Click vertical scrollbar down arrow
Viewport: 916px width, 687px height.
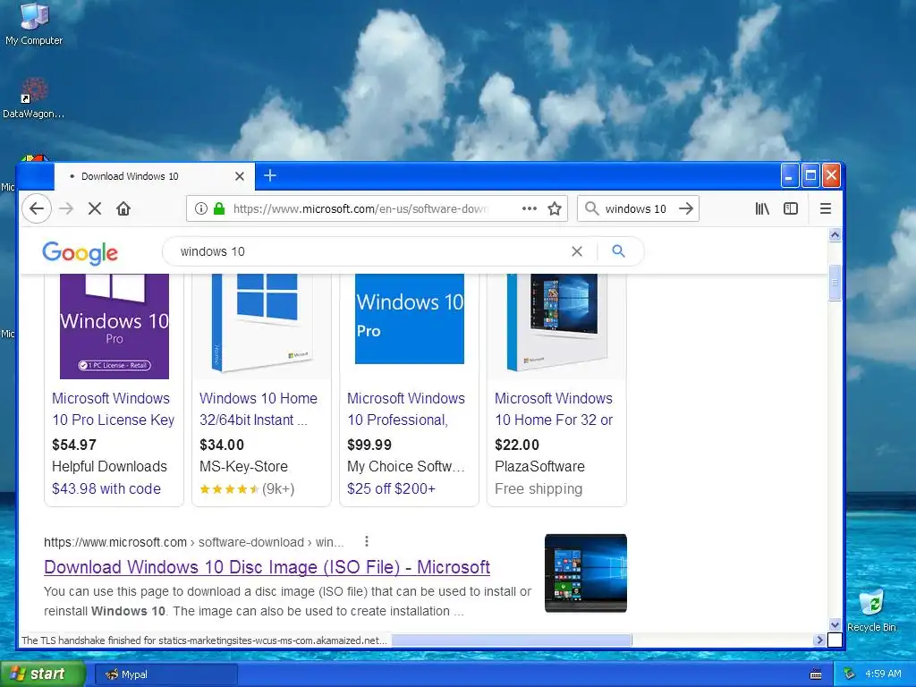tap(835, 625)
